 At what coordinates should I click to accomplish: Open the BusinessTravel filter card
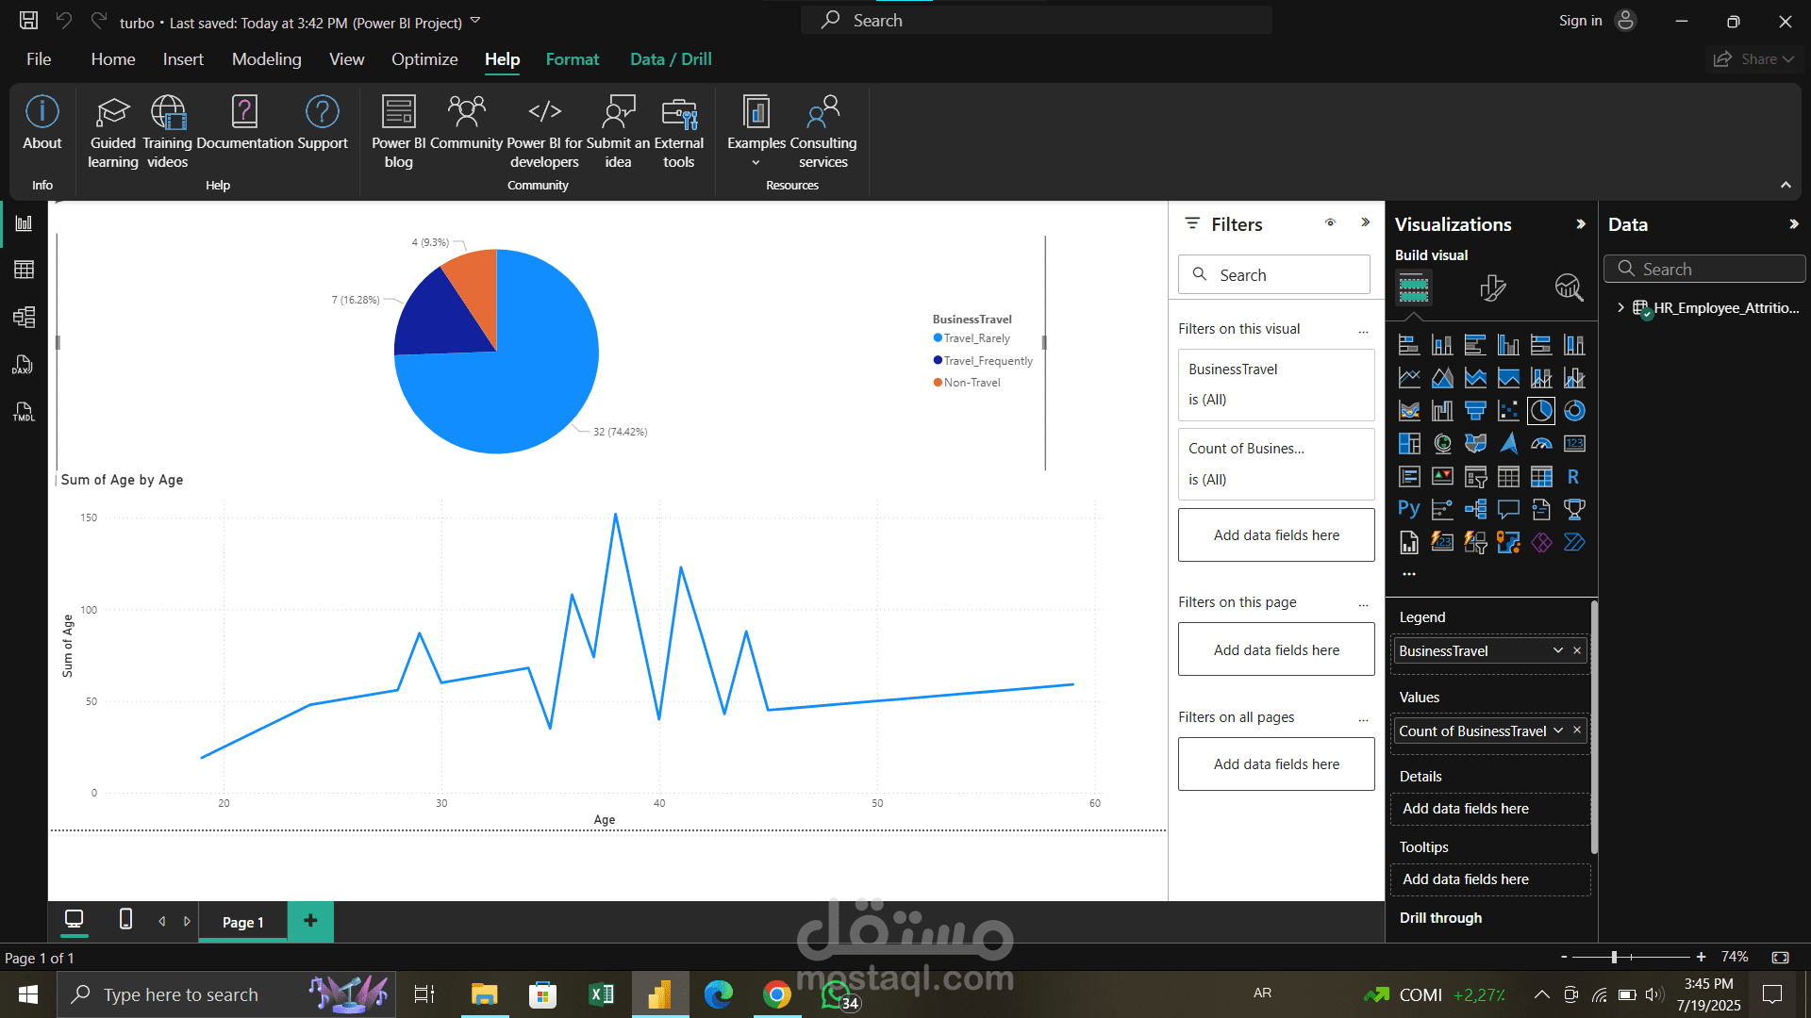pyautogui.click(x=1275, y=385)
